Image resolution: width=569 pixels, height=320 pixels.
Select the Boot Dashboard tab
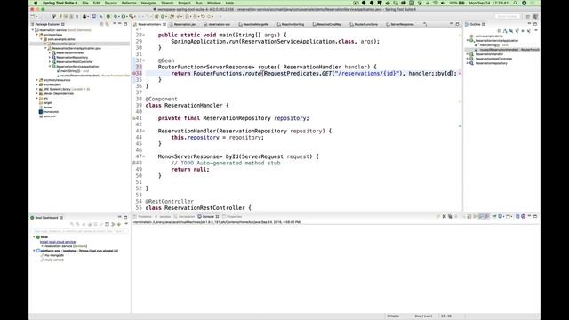pos(46,218)
